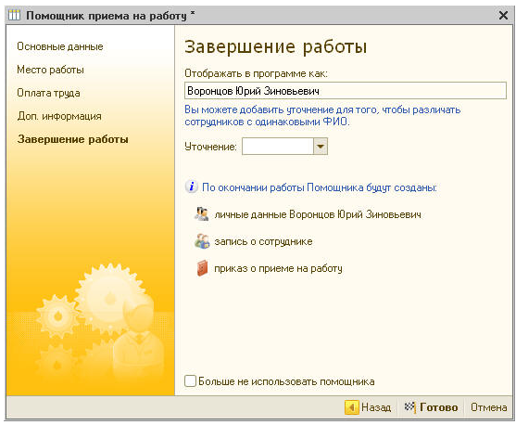The image size is (516, 425).
Task: Click 'приказ о приеме на работу' text
Action: 278,269
